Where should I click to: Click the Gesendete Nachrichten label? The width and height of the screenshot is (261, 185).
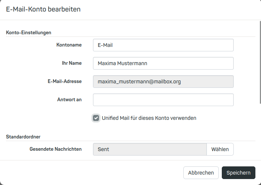(x=56, y=149)
